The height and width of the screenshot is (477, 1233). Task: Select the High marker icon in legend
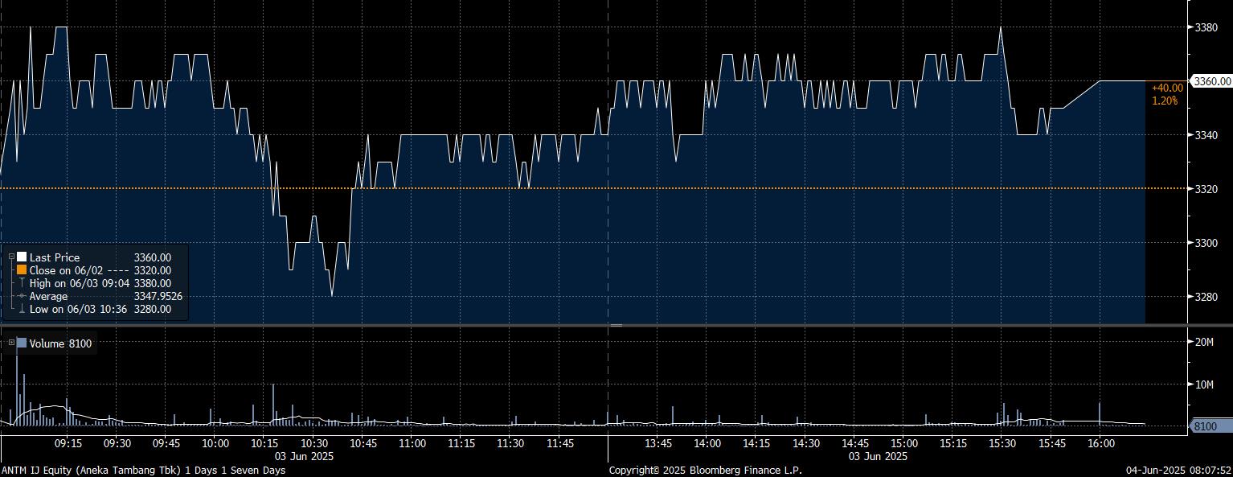click(22, 283)
